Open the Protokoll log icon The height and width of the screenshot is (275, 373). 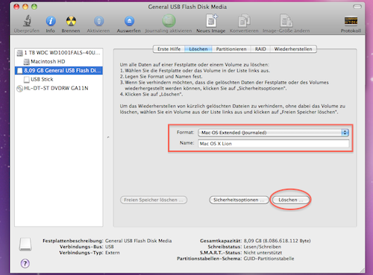coord(351,21)
